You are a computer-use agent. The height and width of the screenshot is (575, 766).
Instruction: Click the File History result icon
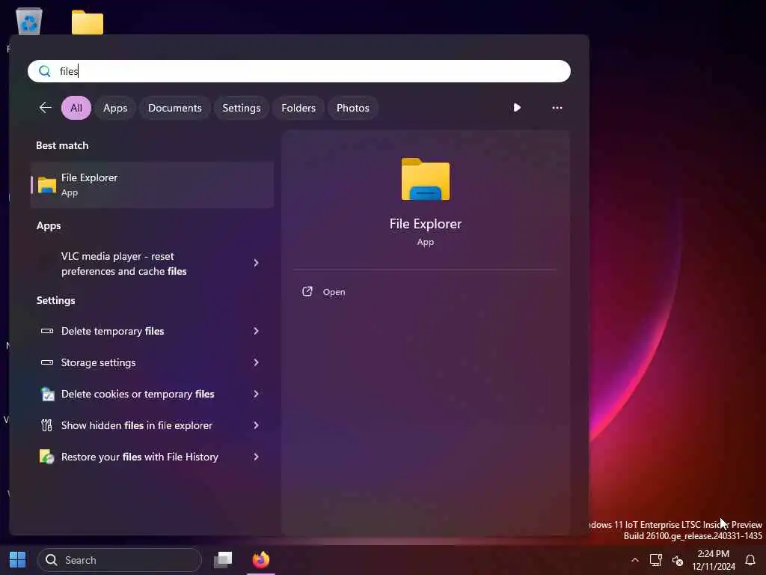[x=47, y=457]
